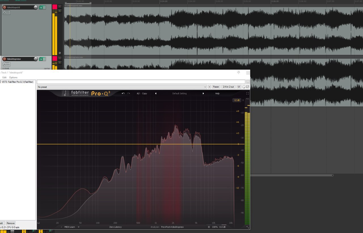Open Pro-Q 3 Help menu
Screen dimensions: 363x233
click(x=217, y=93)
